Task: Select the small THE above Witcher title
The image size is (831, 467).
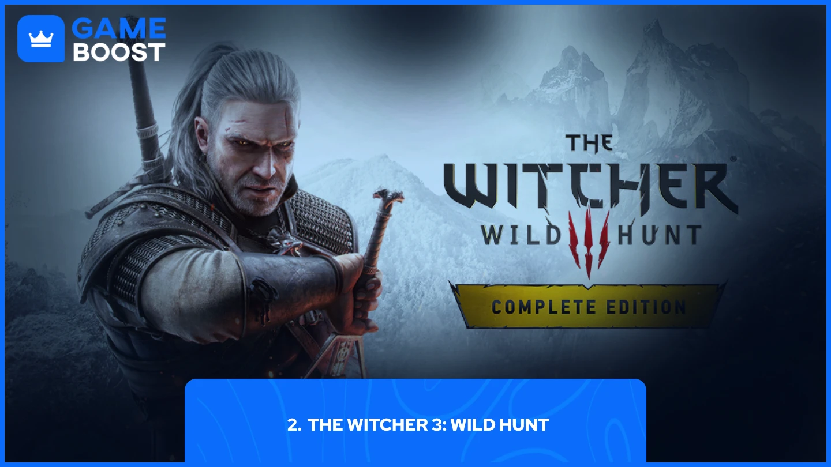Action: pyautogui.click(x=589, y=144)
